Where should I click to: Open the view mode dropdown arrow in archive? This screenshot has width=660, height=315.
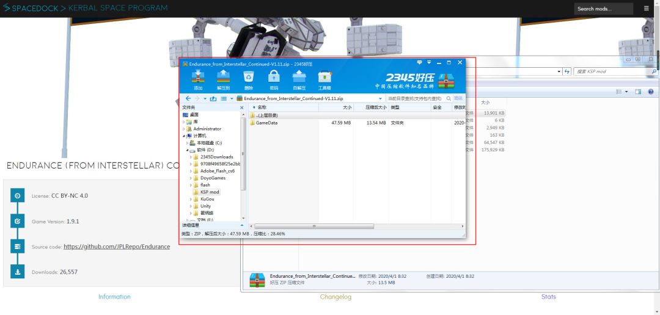pyautogui.click(x=231, y=99)
